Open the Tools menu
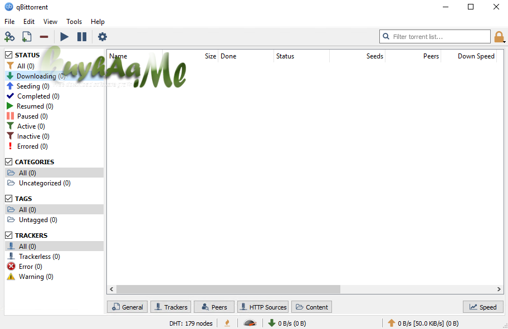This screenshot has height=329, width=508. point(74,21)
